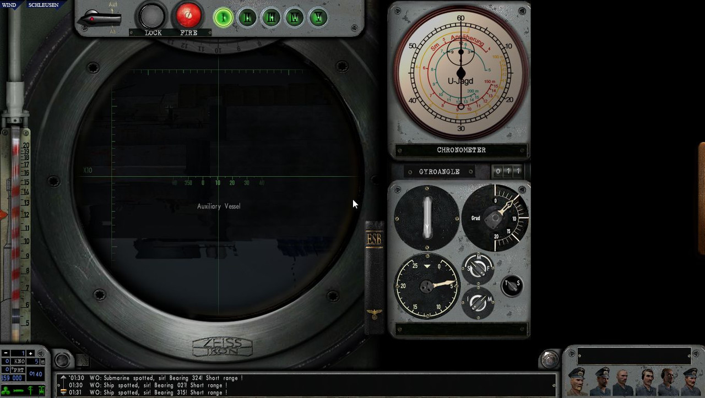
Task: Select torpedo tube II
Action: (247, 17)
